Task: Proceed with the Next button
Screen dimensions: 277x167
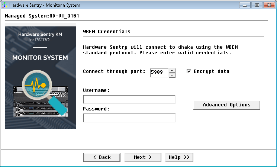Action: [143, 157]
